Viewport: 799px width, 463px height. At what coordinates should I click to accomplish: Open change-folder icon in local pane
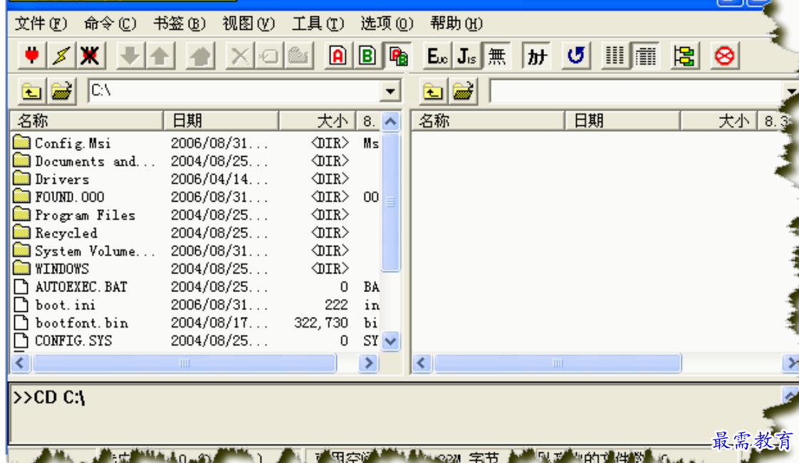tap(62, 92)
